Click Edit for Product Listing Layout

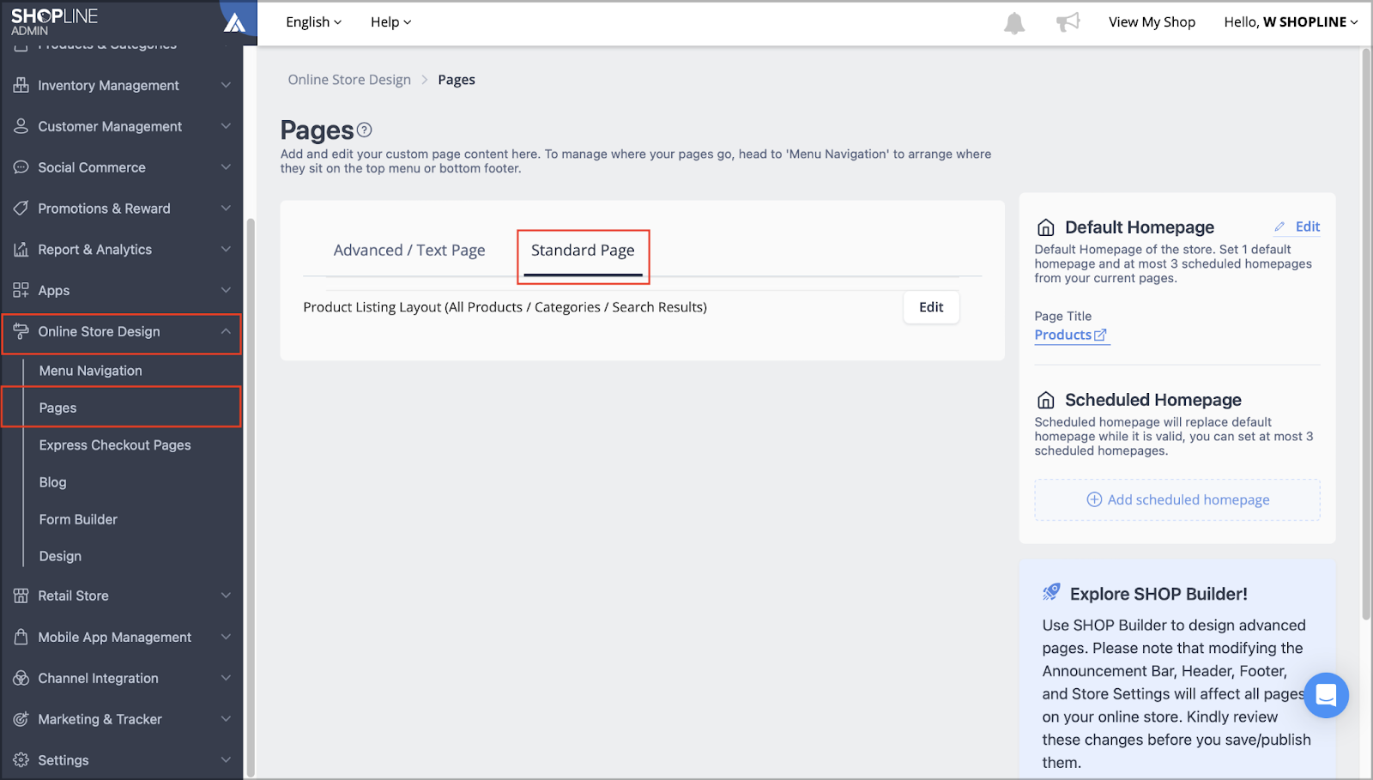click(x=931, y=307)
